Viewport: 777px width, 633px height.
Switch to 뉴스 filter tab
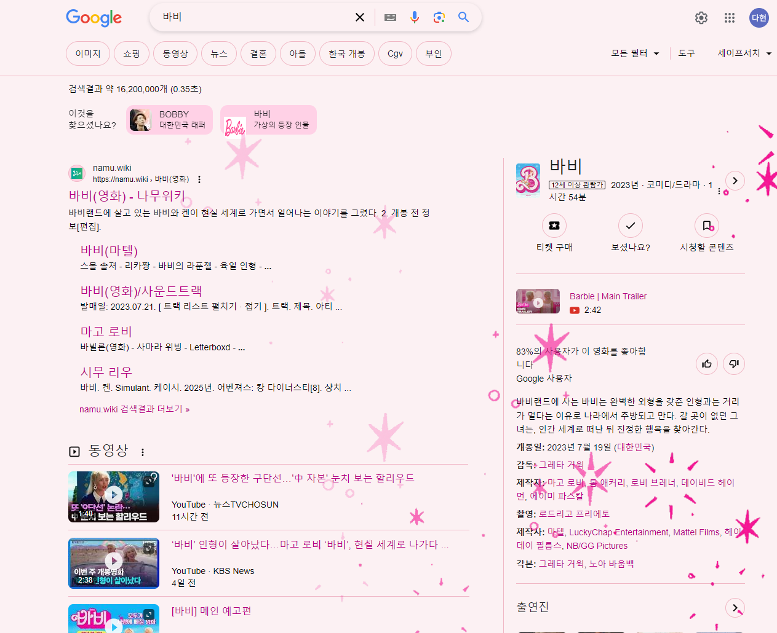click(x=219, y=53)
